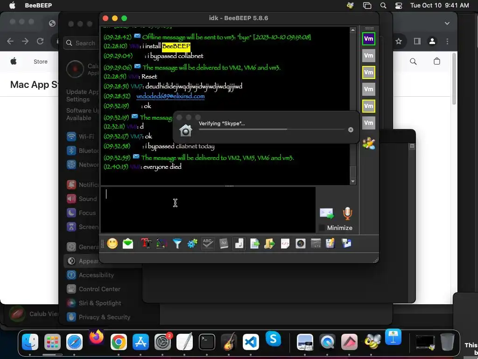Send the message with the envelope arrow button
This screenshot has width=478, height=359.
326,213
